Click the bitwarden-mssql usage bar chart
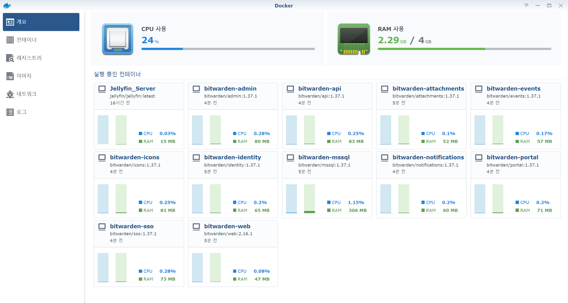Viewport: 568px width, 303px height. tap(301, 199)
